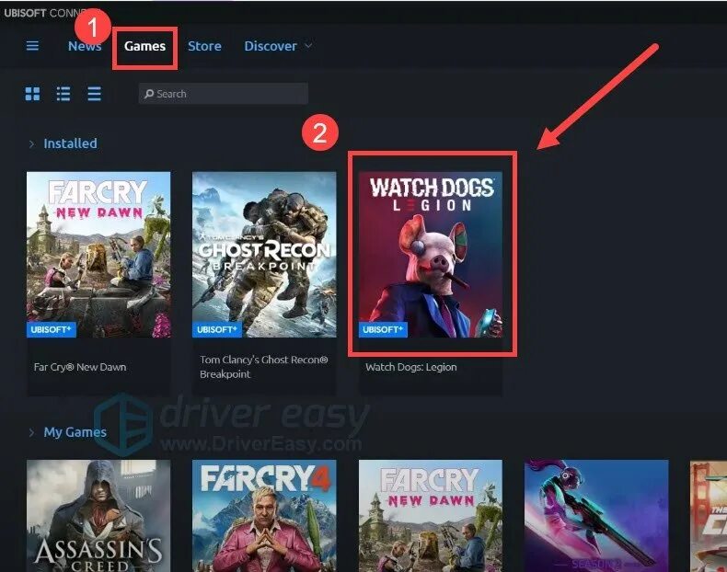The width and height of the screenshot is (727, 572).
Task: Click the search magnifier icon
Action: click(x=149, y=94)
